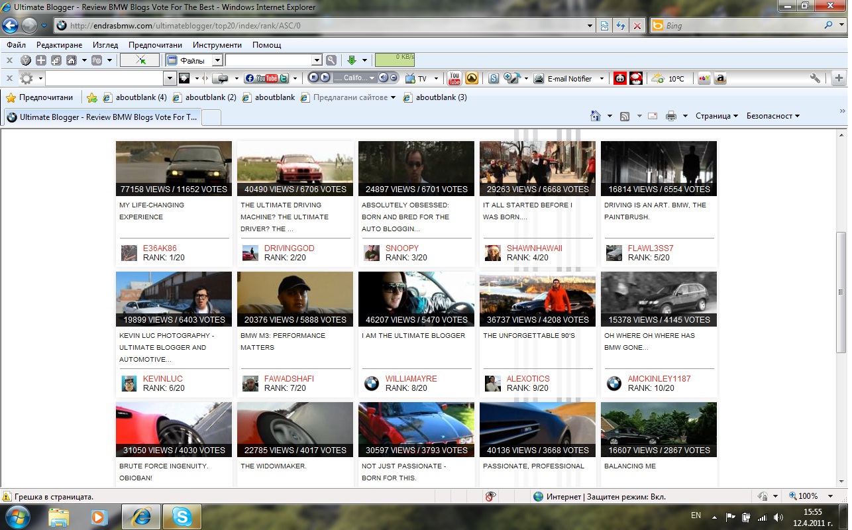852x530 pixels.
Task: Click the YouTube icon in the toolbar
Action: point(454,78)
